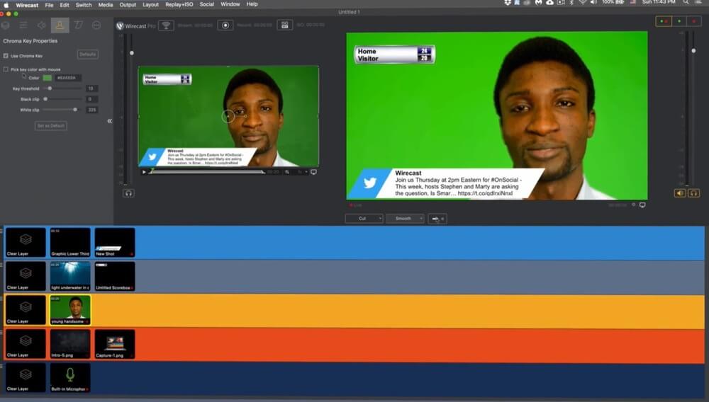Enable Pick key color with mouse checkbox
This screenshot has width=709, height=402.
[6, 69]
